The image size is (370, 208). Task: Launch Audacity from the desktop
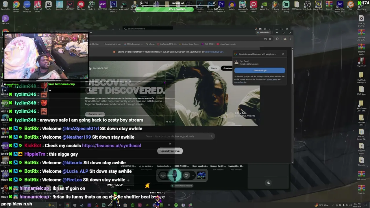coord(232,5)
